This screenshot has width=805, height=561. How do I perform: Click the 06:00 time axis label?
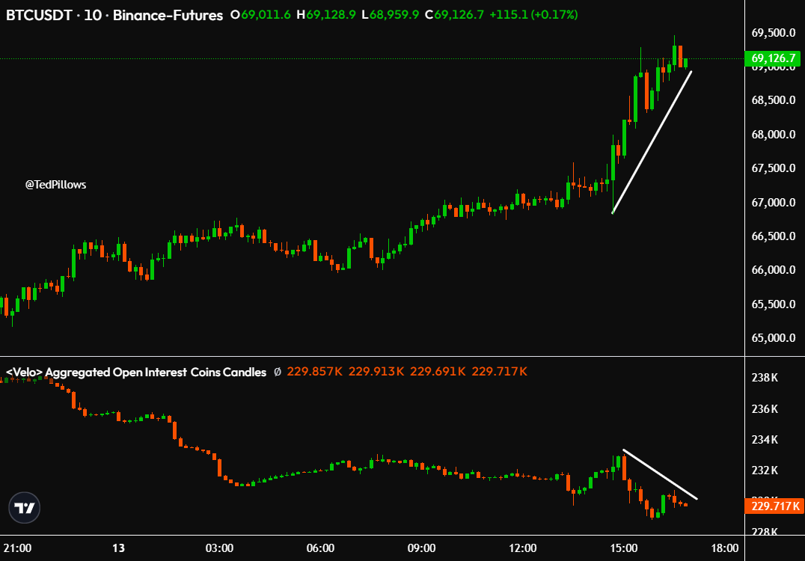pos(320,548)
